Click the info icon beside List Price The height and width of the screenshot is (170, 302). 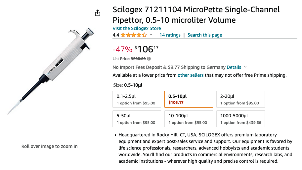tap(149, 59)
